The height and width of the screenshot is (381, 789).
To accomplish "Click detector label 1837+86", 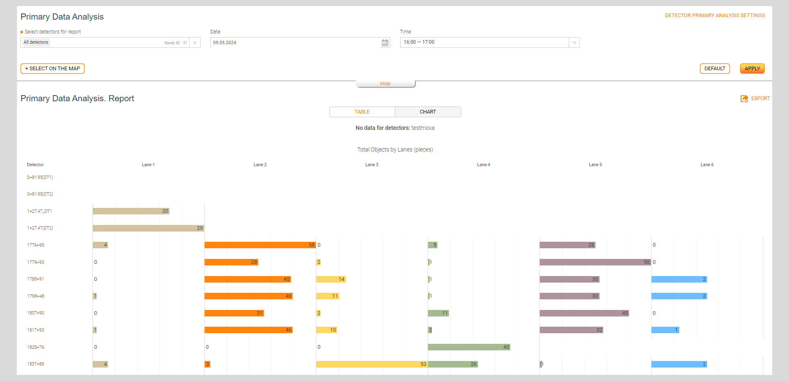I will [x=36, y=364].
